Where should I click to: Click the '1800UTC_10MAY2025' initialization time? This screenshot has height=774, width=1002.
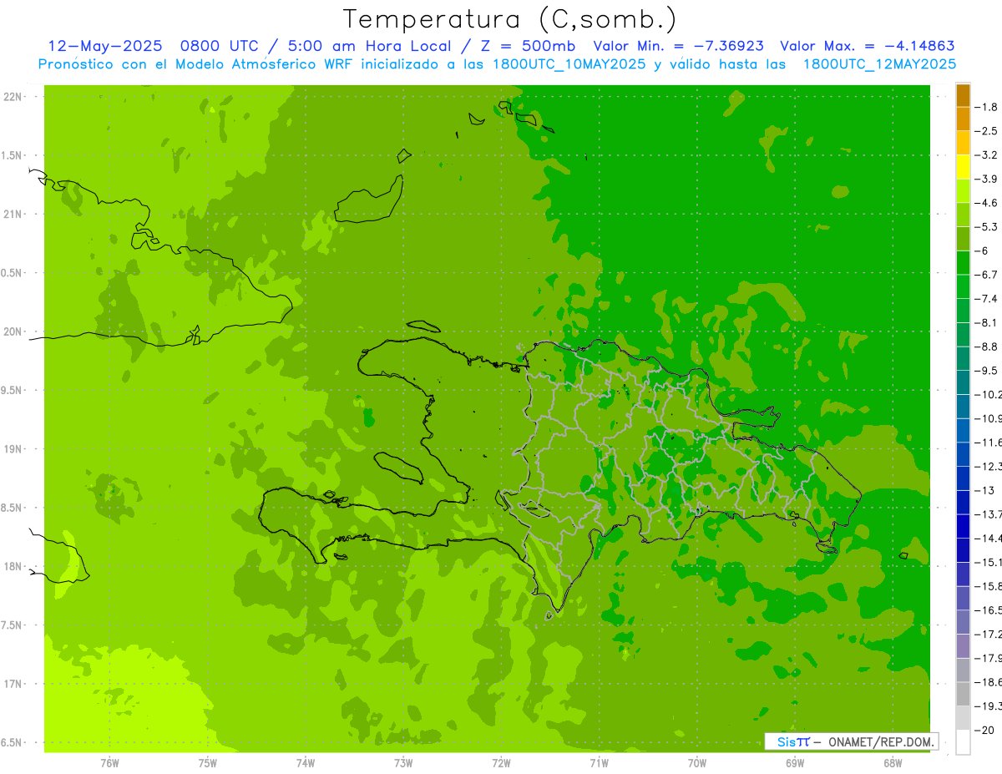pyautogui.click(x=568, y=64)
